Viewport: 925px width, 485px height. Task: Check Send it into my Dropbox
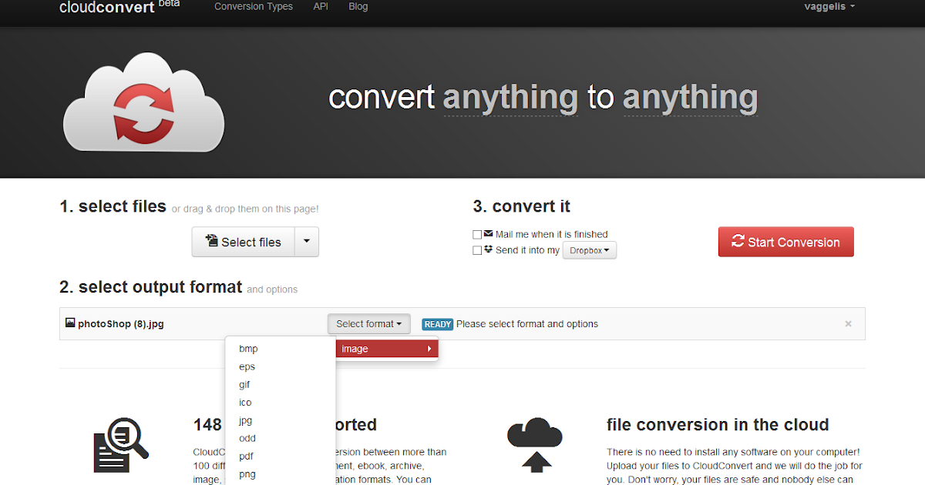476,249
